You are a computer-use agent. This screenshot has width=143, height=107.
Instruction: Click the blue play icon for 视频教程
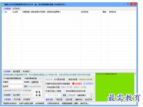85,84
